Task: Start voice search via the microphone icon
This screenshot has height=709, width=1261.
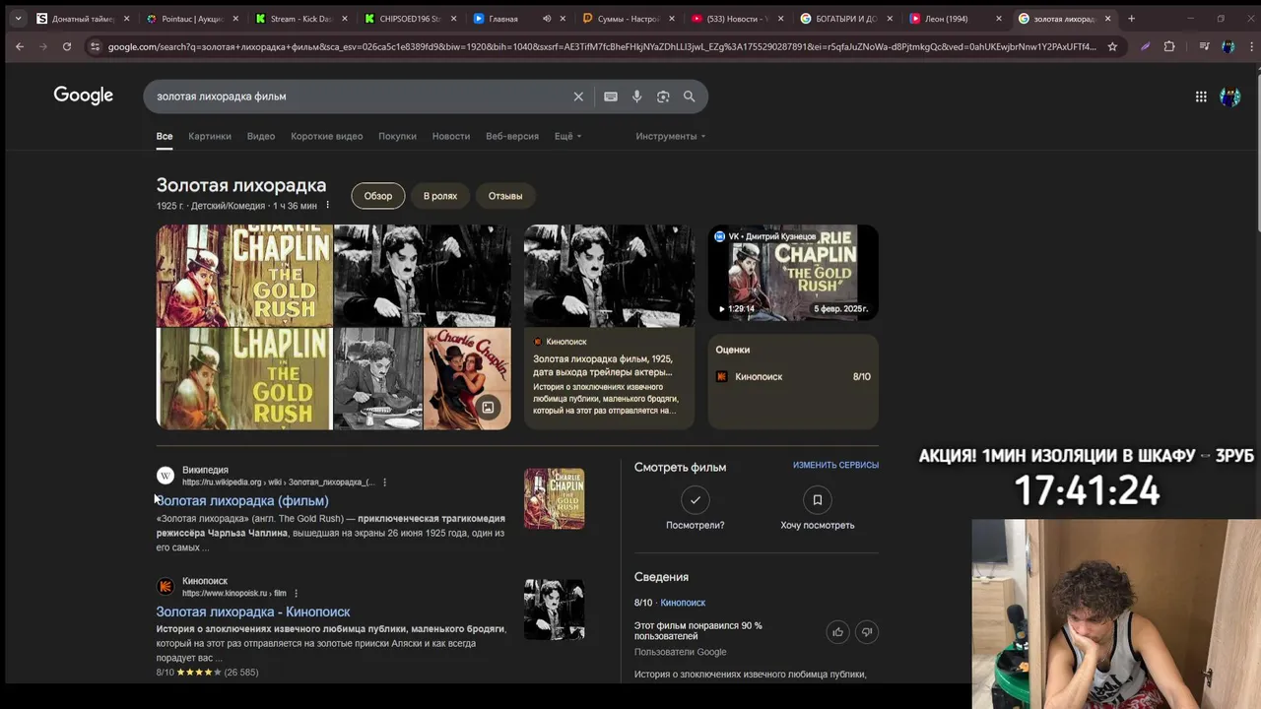Action: pos(636,97)
